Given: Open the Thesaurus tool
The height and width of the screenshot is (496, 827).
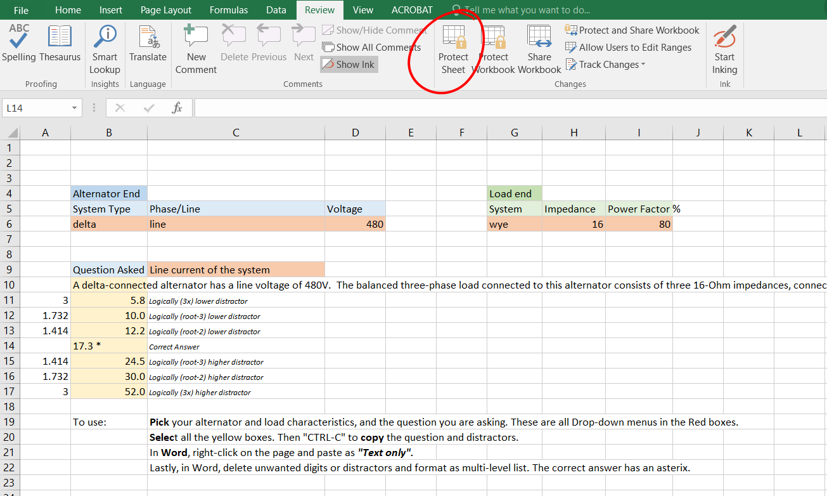Looking at the screenshot, I should [x=60, y=43].
